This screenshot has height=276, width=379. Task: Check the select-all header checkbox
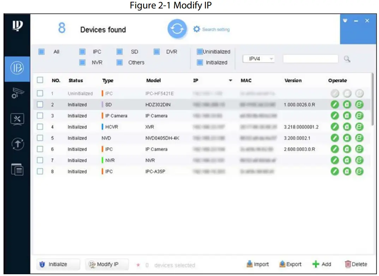[40, 80]
